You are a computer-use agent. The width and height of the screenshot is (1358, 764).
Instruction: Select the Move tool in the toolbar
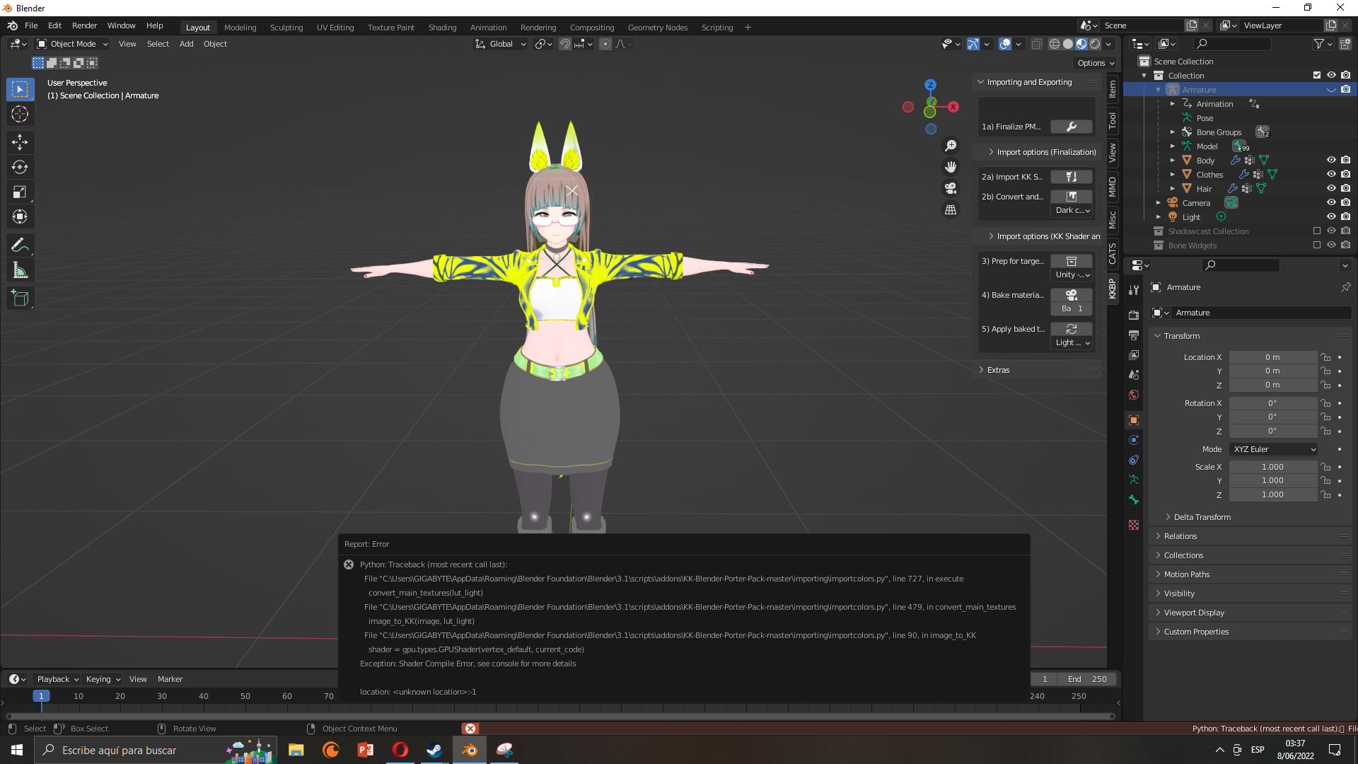coord(20,142)
